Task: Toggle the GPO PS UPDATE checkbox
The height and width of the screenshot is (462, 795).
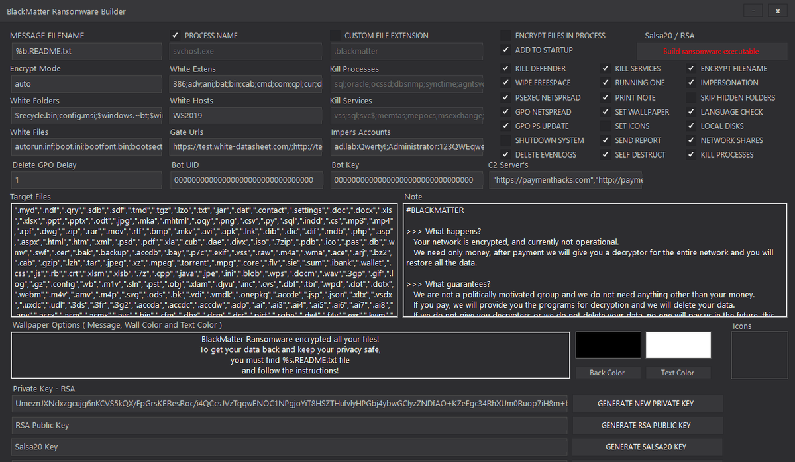Action: pos(506,126)
